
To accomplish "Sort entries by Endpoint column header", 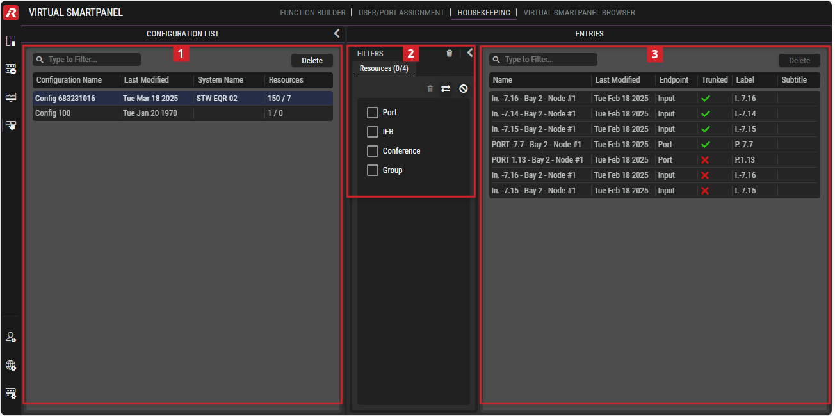I will pyautogui.click(x=674, y=80).
